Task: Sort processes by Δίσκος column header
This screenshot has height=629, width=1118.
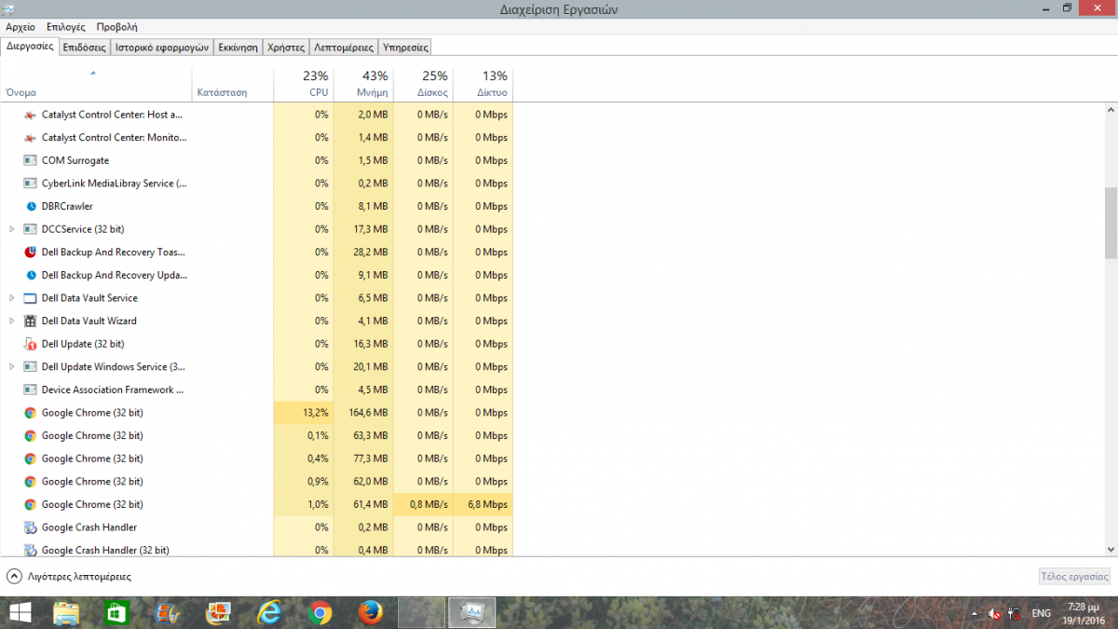Action: [423, 84]
